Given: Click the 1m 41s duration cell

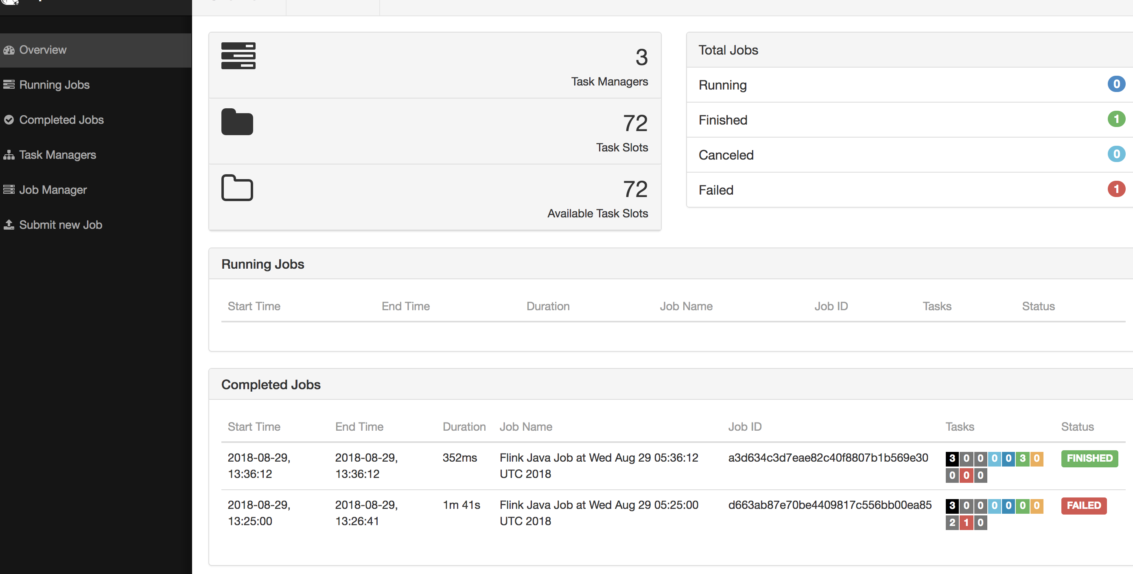Looking at the screenshot, I should (461, 505).
